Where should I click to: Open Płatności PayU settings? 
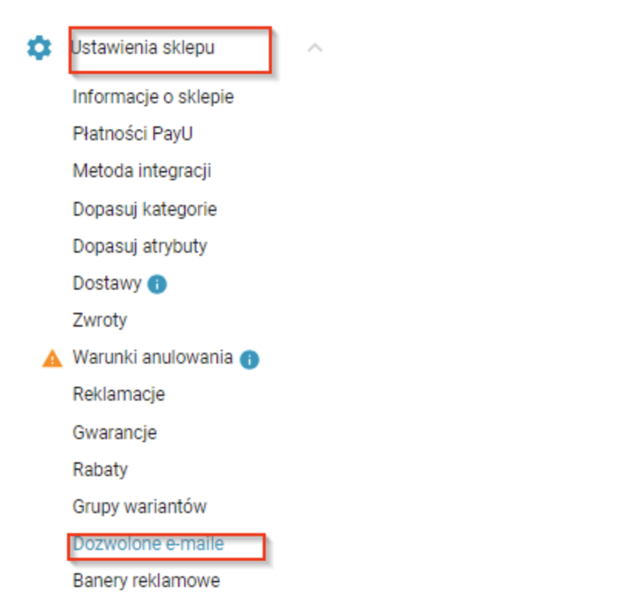point(133,134)
